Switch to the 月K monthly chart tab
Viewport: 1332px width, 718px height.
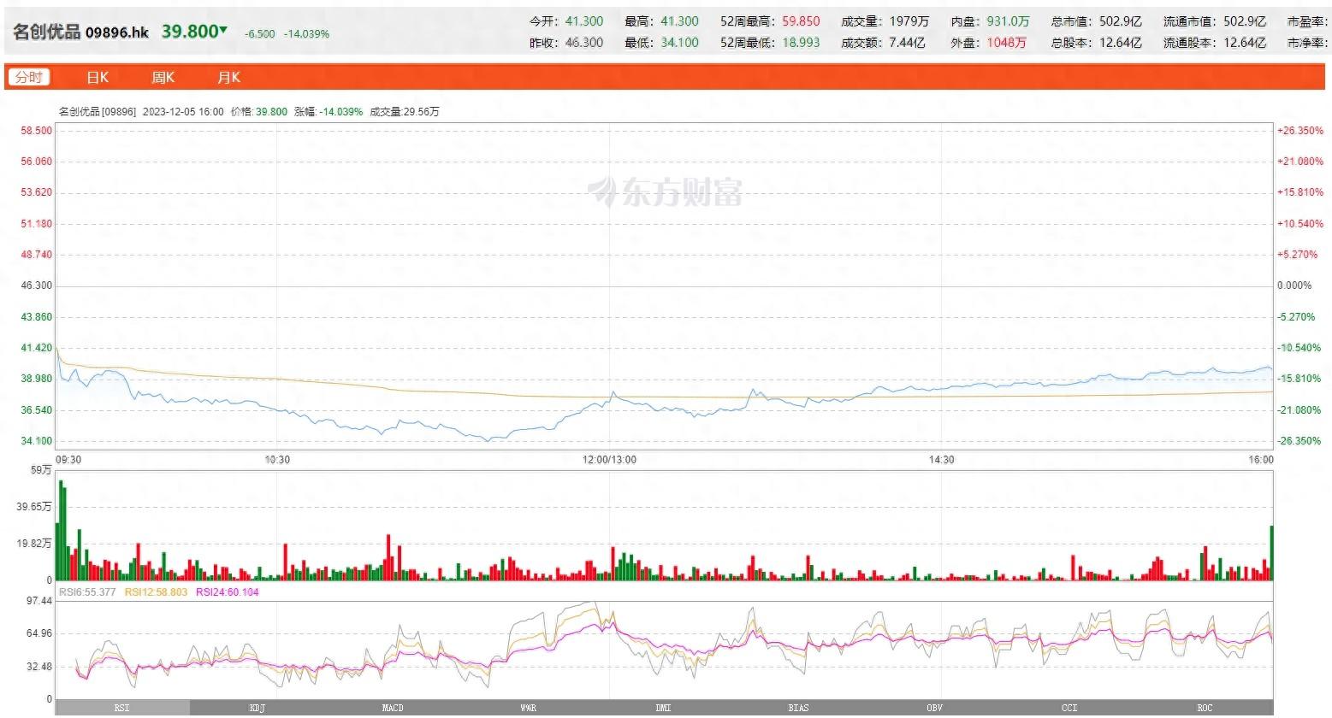228,77
